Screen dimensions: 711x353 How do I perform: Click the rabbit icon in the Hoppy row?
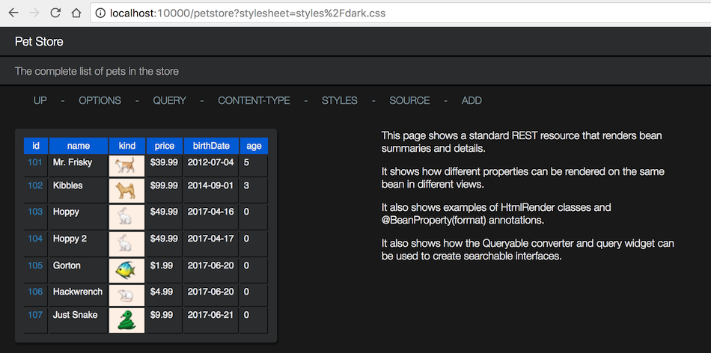(x=126, y=216)
